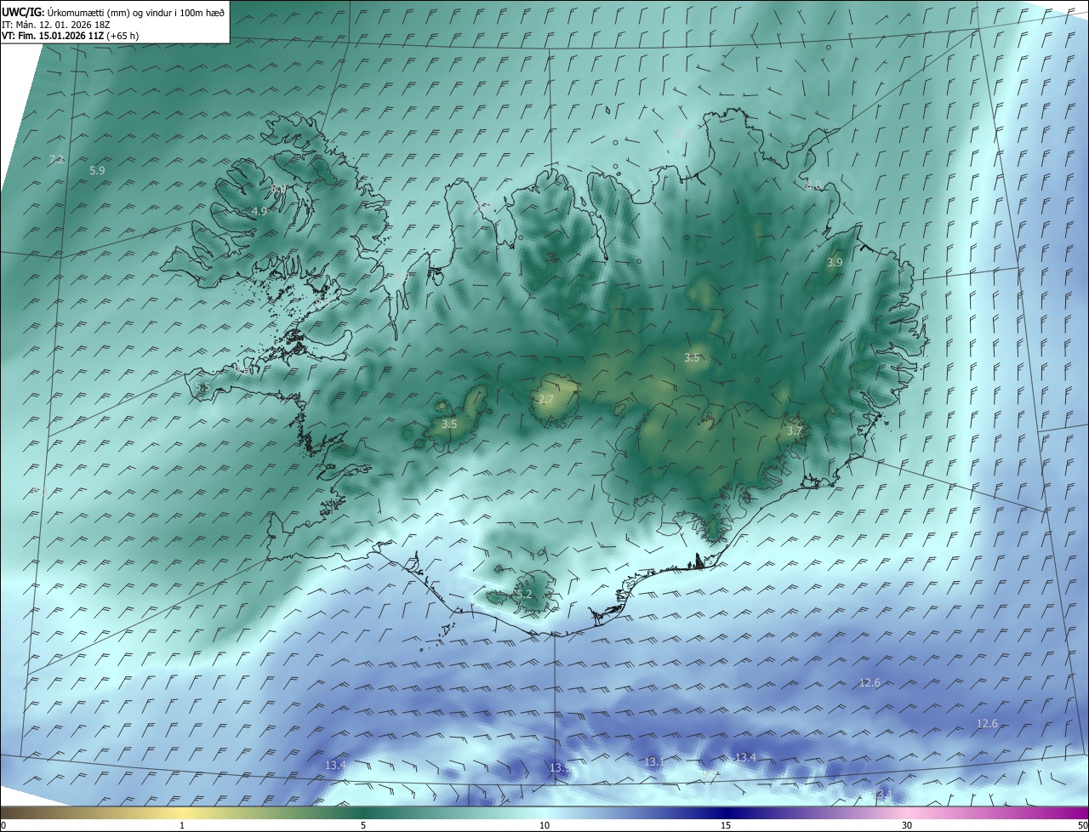Click the 7.2 value on the map
Screen dimensions: 1089x832
(x=56, y=160)
